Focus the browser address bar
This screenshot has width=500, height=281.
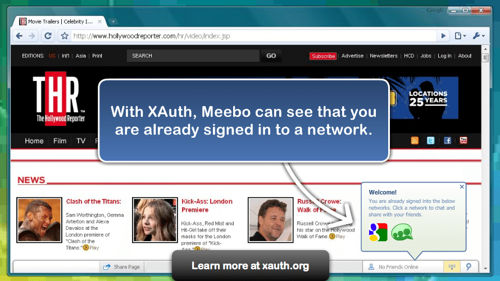tap(253, 36)
